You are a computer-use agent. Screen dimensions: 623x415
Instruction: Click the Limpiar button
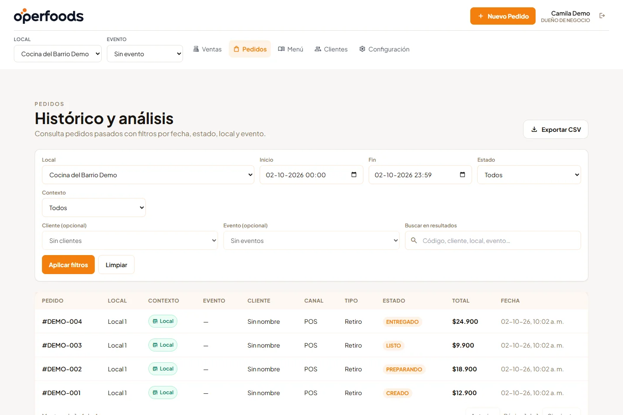pos(116,265)
